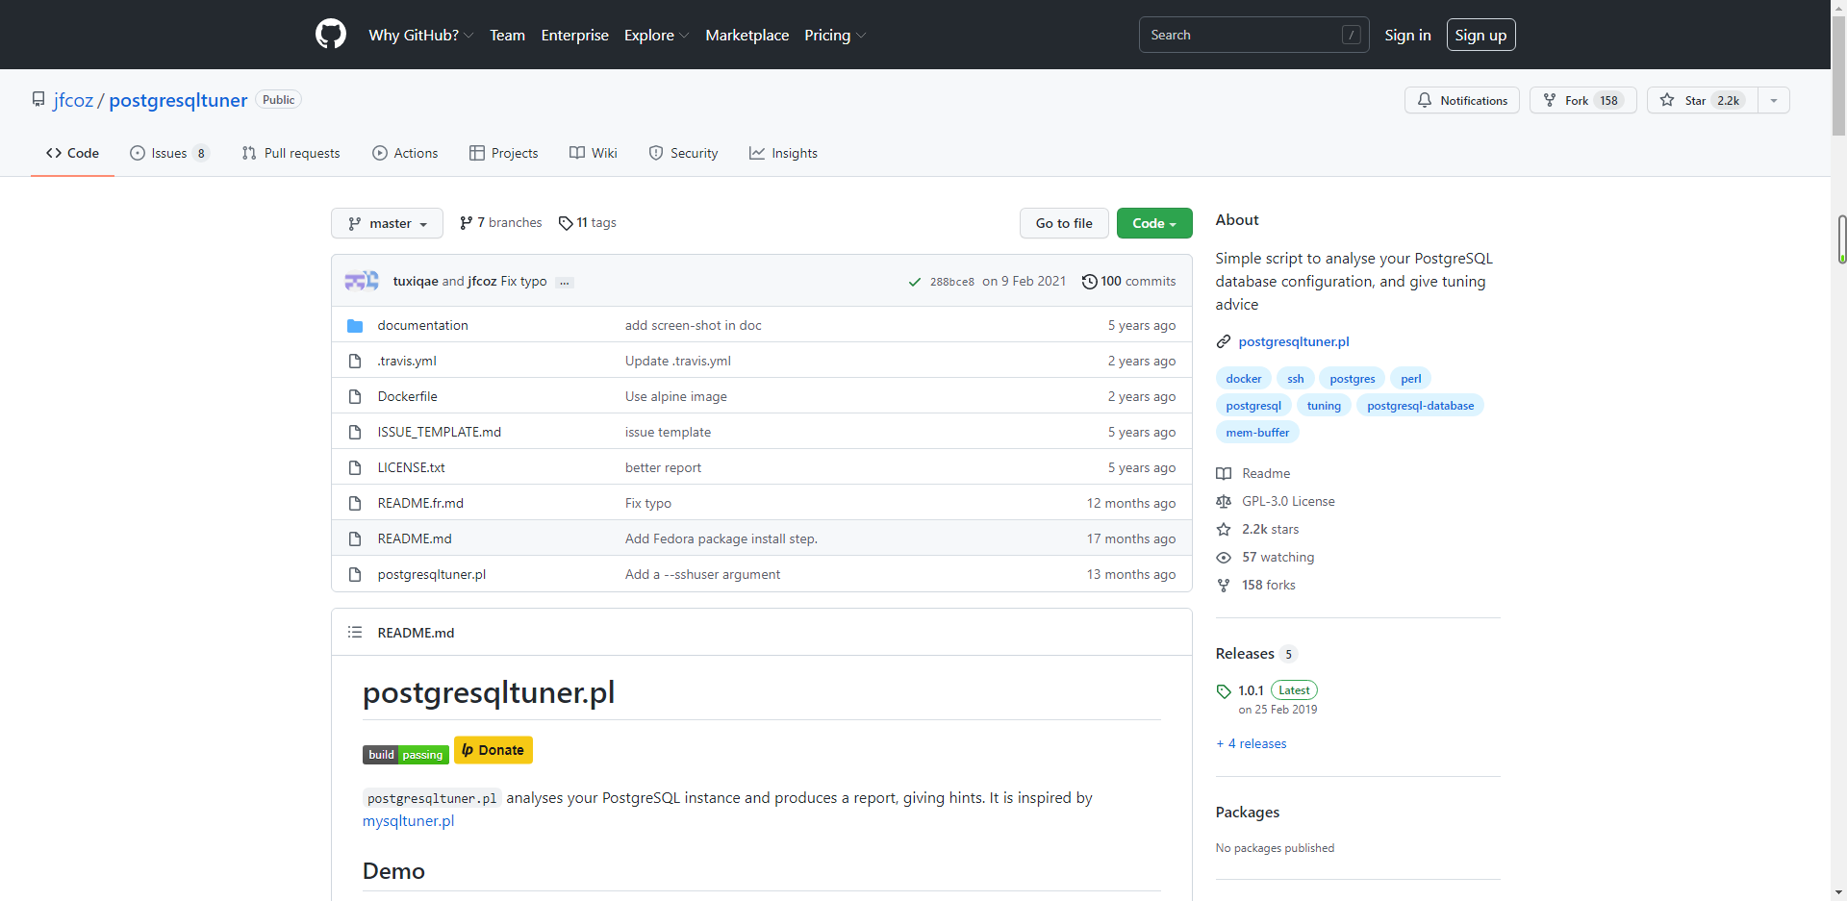Click the 288bce8 commit hash
Viewport: 1847px width, 901px height.
(951, 282)
